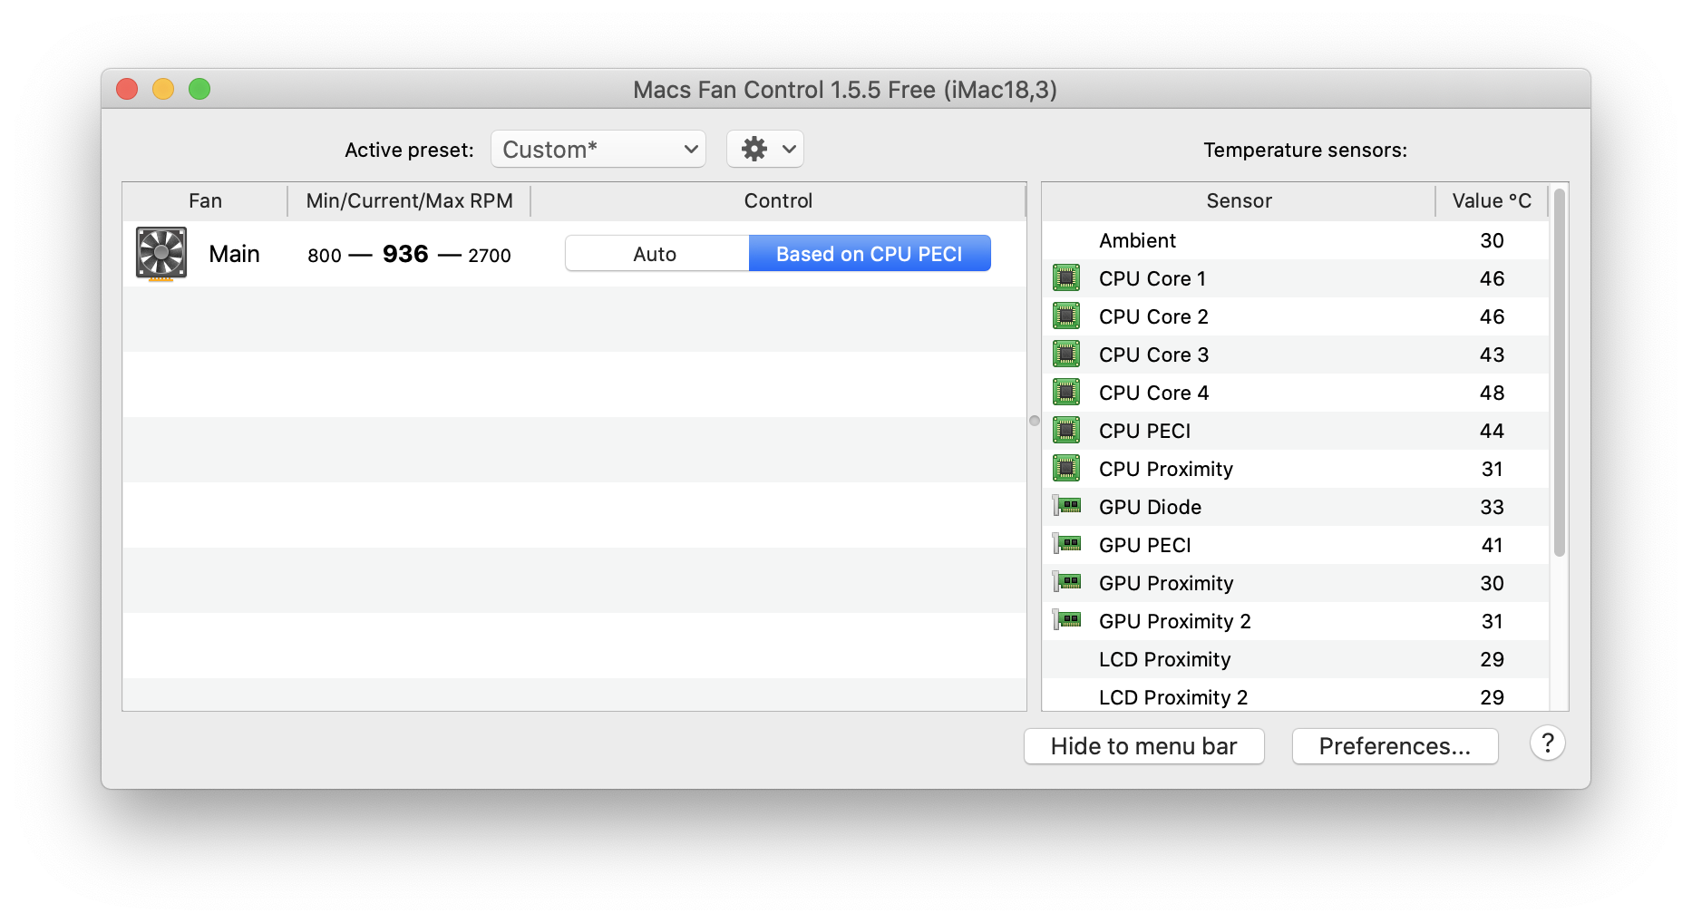Screen dimensions: 1692x923
Task: Click the Sensor column header
Action: (1239, 200)
